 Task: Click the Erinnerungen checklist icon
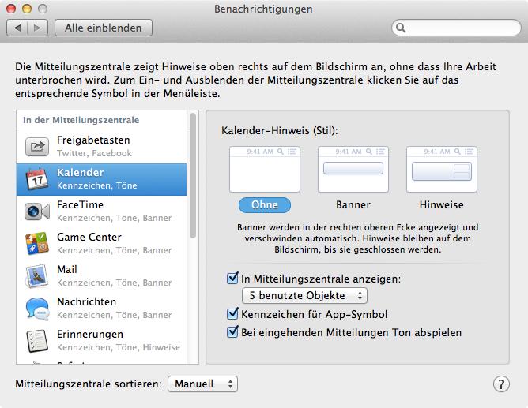coord(37,341)
